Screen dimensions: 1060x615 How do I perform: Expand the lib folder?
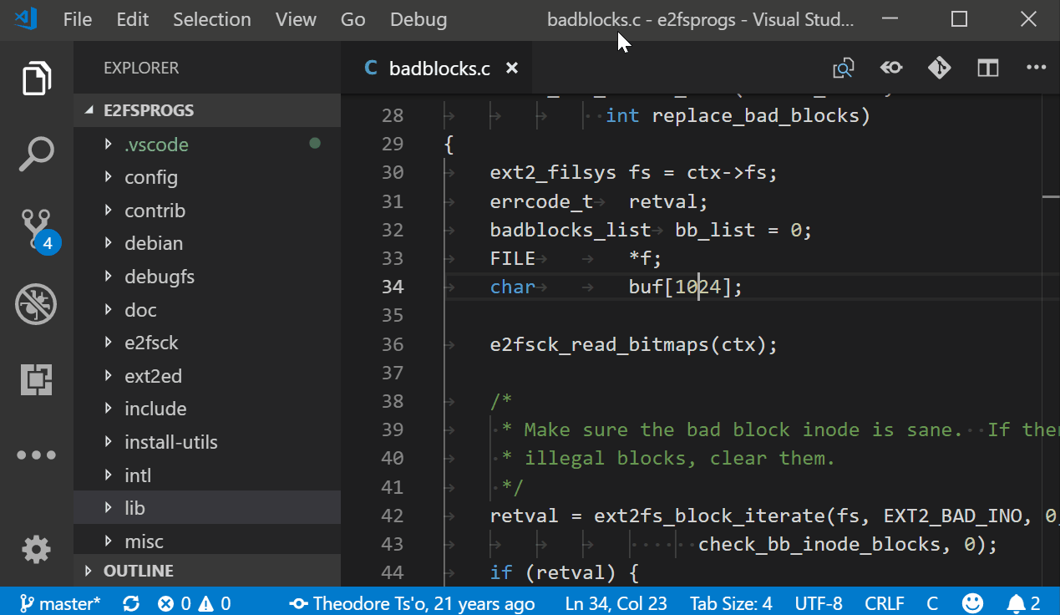click(207, 508)
